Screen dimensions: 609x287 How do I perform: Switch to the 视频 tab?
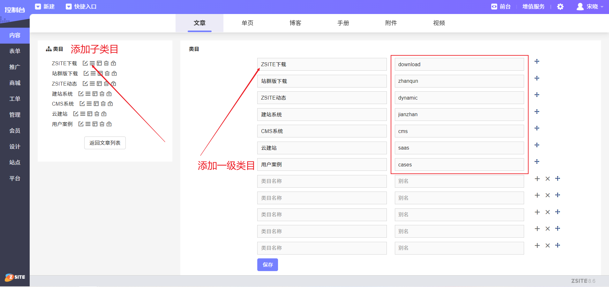click(439, 23)
